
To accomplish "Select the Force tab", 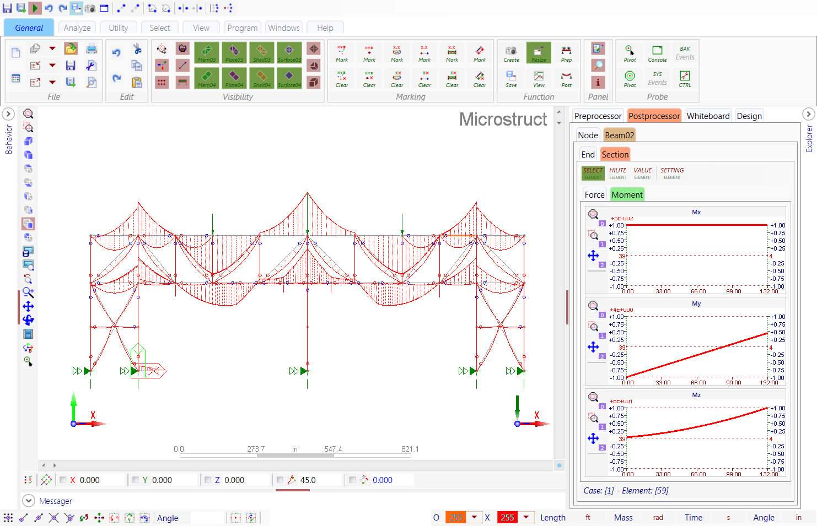I will click(x=594, y=194).
